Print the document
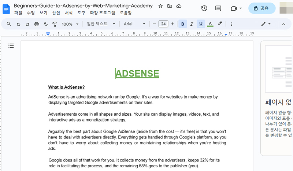The height and width of the screenshot is (171, 293). point(37,24)
